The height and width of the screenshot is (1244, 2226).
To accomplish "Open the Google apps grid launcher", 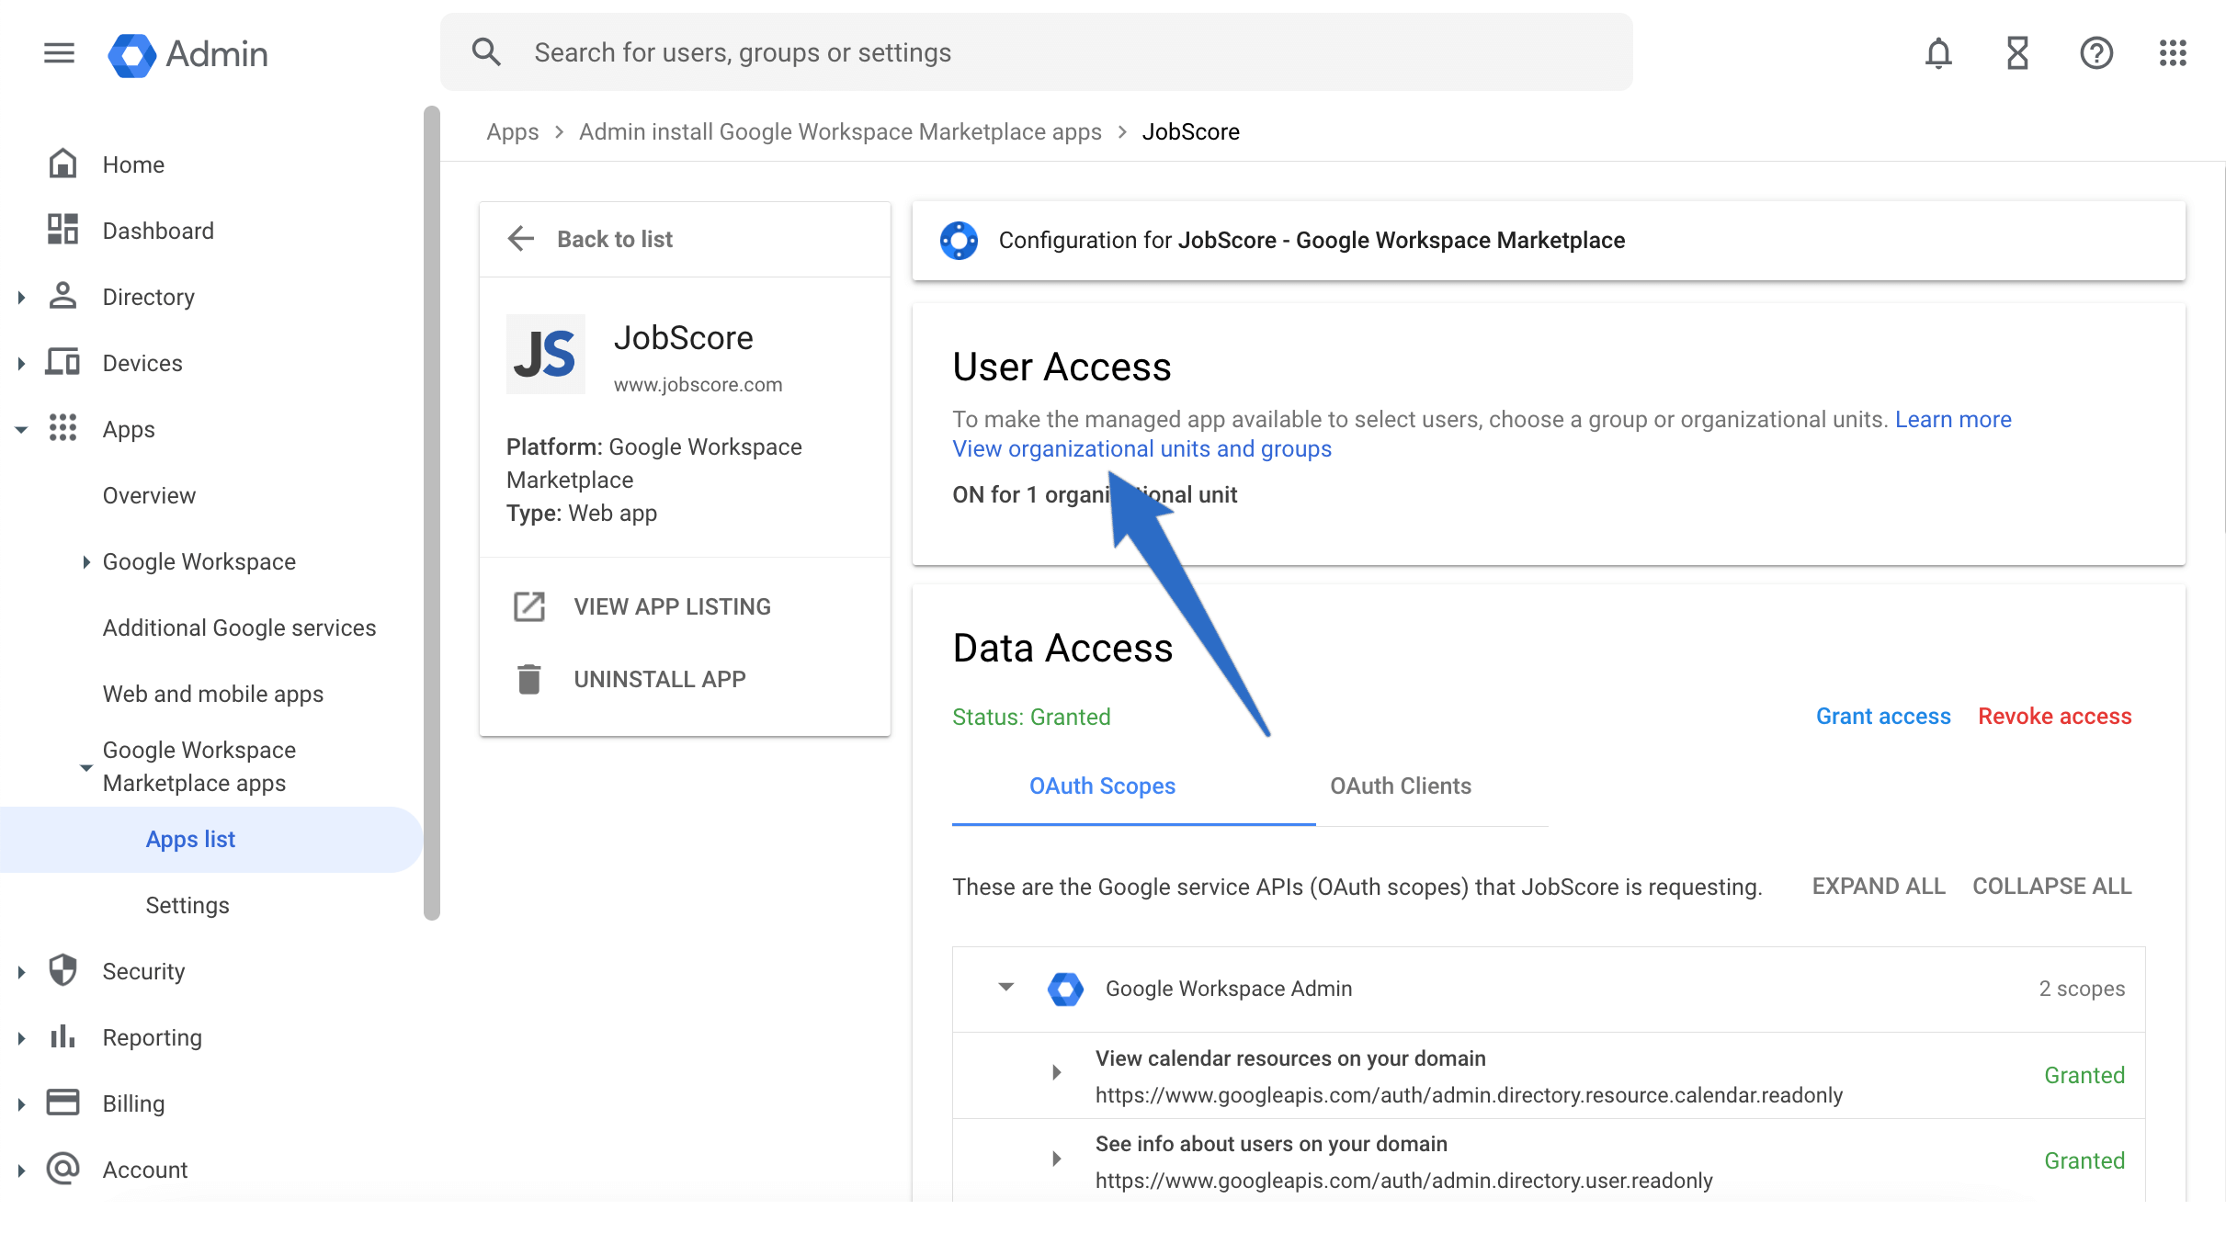I will click(2173, 53).
